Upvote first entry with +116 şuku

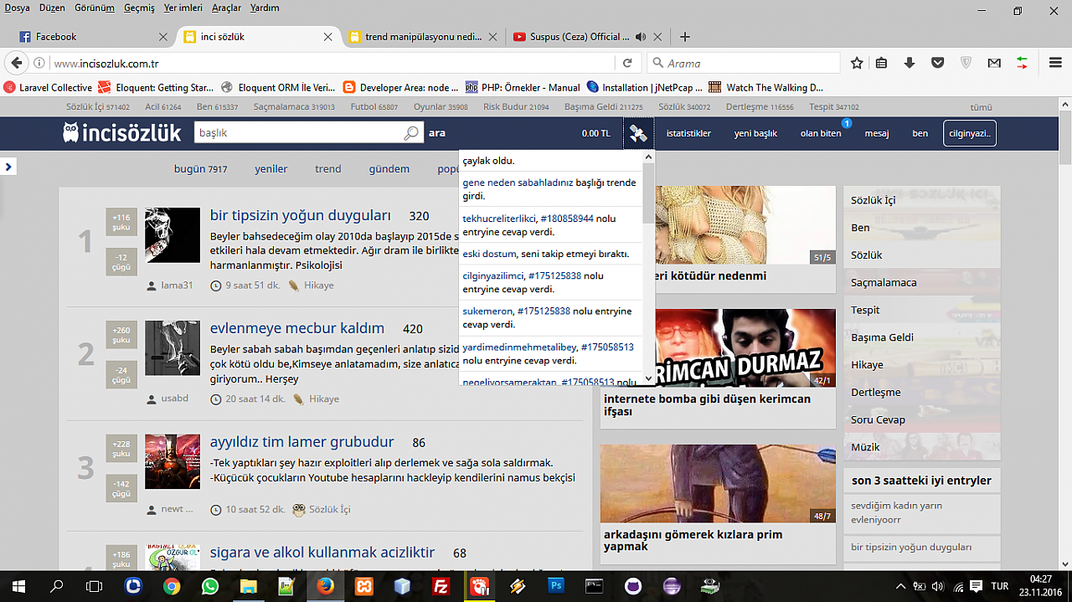[121, 222]
